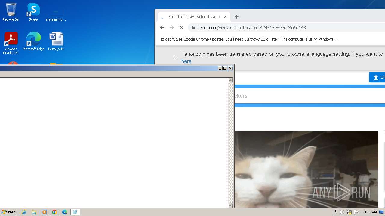Click Chrome's greyed-out forward arrow

[172, 27]
